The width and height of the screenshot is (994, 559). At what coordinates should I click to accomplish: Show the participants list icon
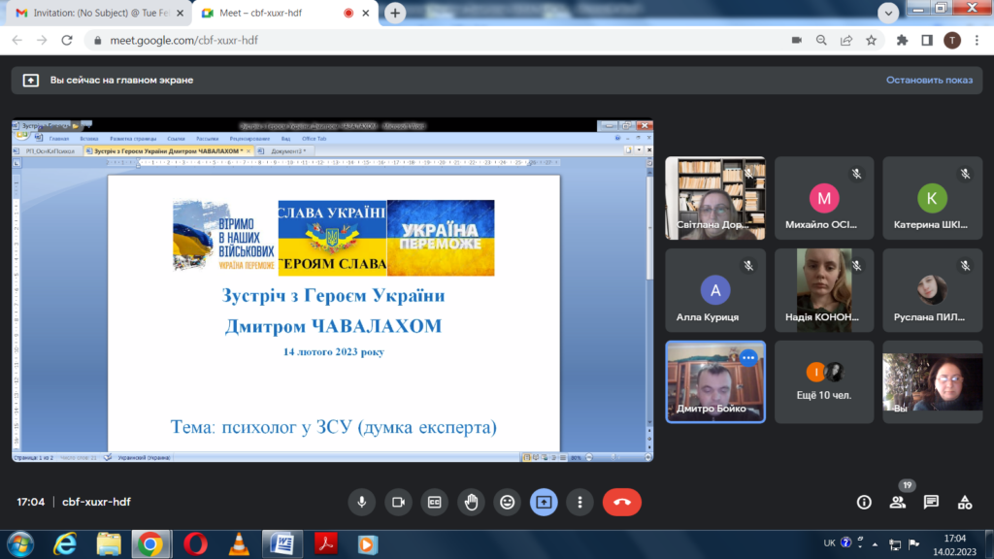(x=897, y=502)
